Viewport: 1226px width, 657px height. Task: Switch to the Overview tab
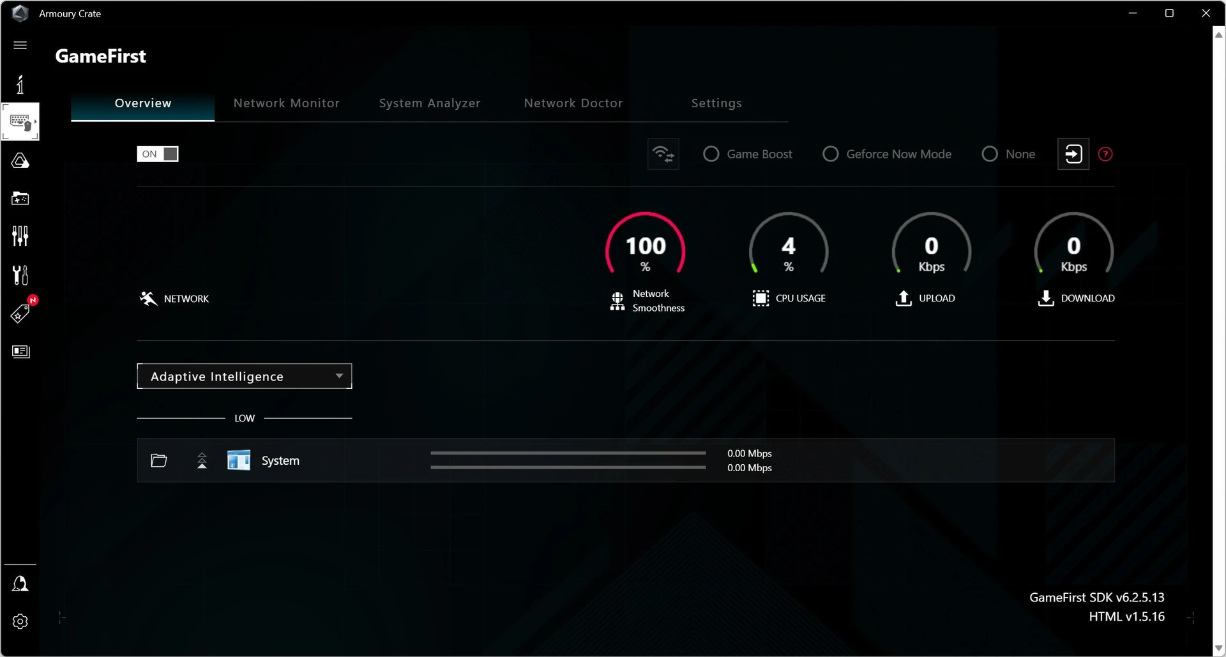pos(143,103)
